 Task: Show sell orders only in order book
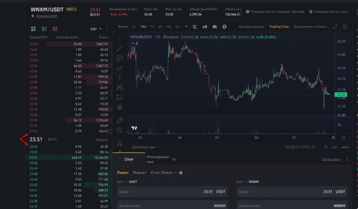tap(55, 29)
